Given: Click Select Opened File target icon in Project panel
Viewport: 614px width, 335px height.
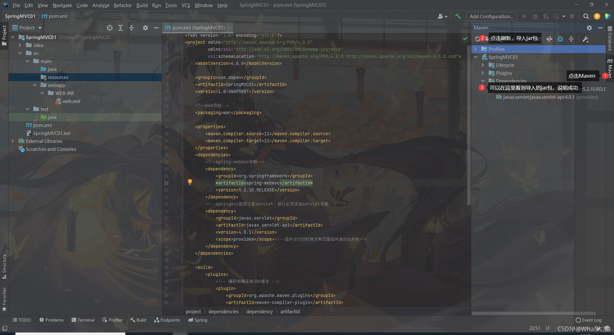Looking at the screenshot, I should (110, 28).
